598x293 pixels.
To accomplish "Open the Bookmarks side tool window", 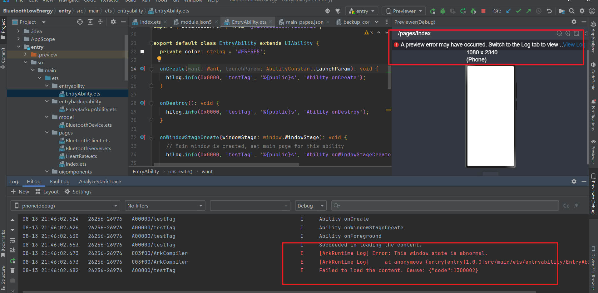I will pos(3,243).
